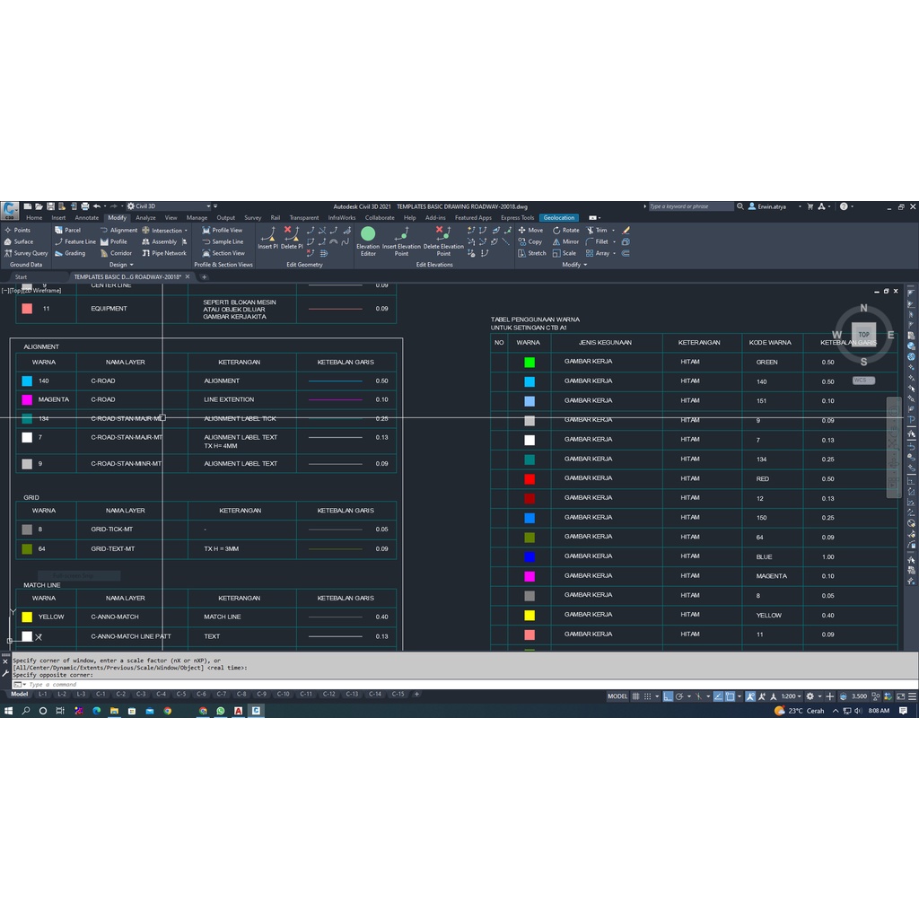919x919 pixels.
Task: Open the Intersection dropdown arrow
Action: pos(186,231)
